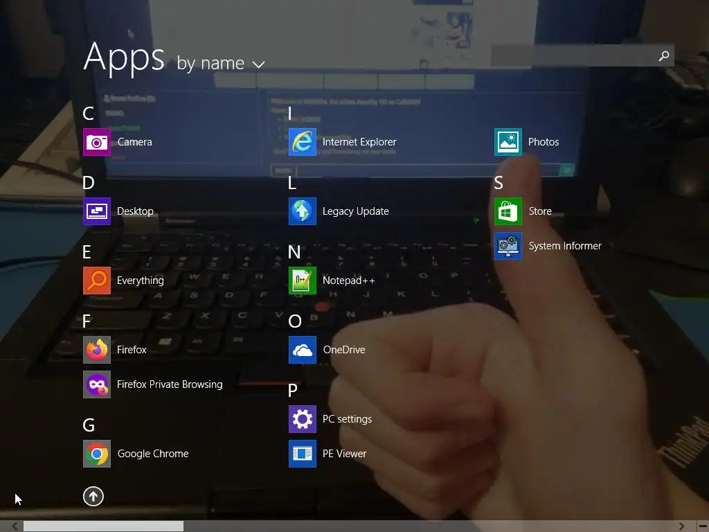Launch the System Informer icon
709x532 pixels.
(x=508, y=246)
